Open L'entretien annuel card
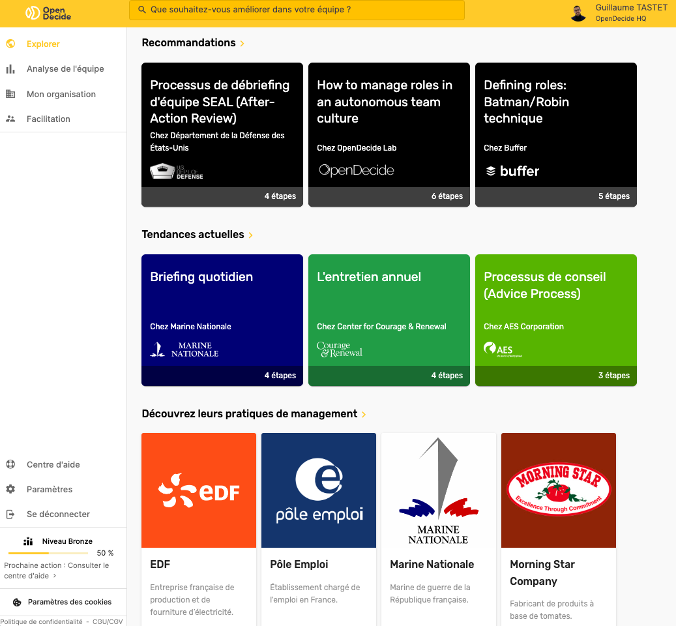The height and width of the screenshot is (626, 676). pyautogui.click(x=389, y=320)
